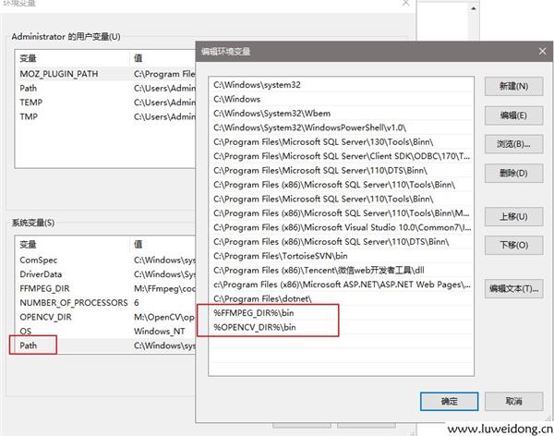Select the NUMBER_OF_PROCESSORS system variable
Viewport: 554px width, 436px height.
click(73, 302)
